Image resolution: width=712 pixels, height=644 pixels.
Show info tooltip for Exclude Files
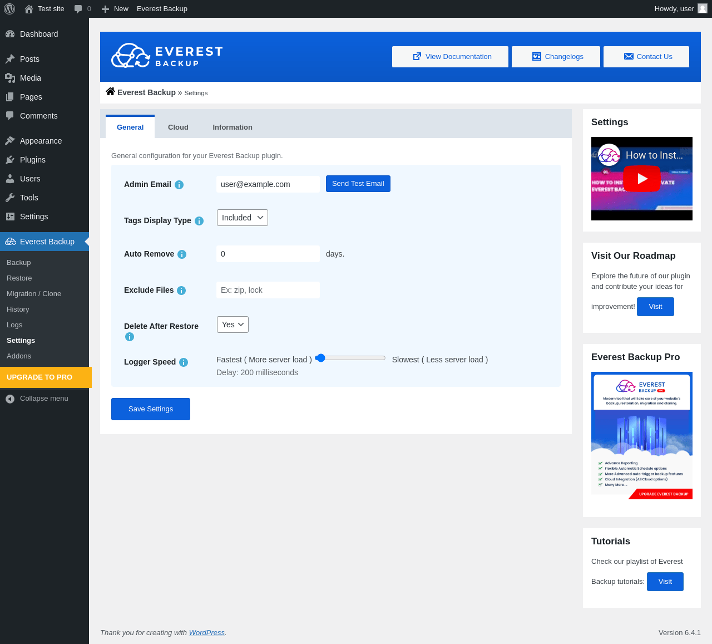(x=181, y=291)
